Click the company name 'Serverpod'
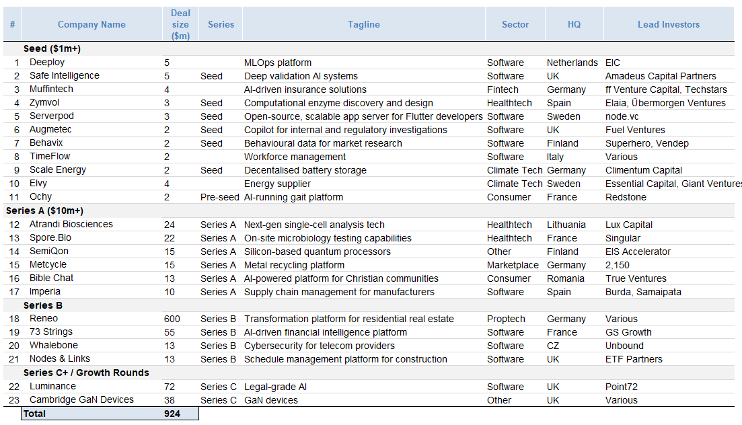 pos(52,116)
